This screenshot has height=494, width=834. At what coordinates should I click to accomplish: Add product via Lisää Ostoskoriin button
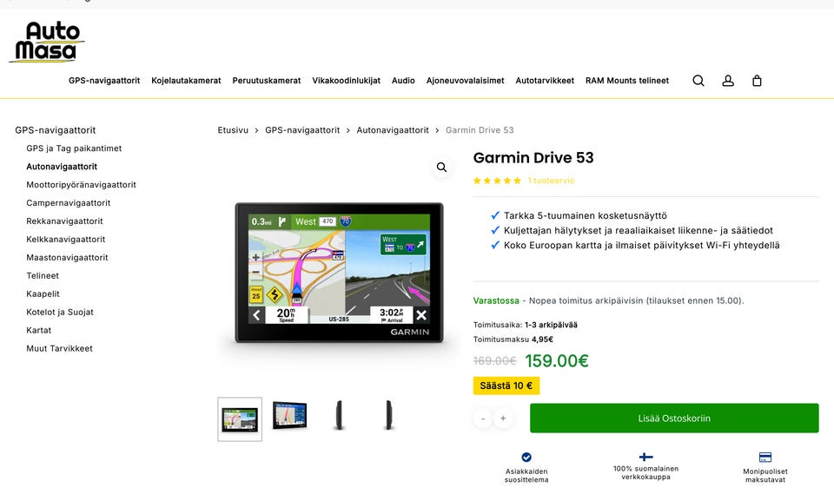(x=674, y=418)
